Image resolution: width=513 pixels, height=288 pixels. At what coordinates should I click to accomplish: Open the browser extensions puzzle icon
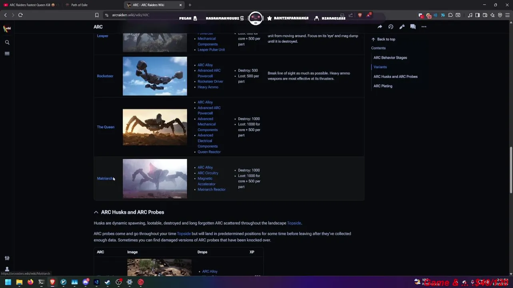click(x=450, y=15)
